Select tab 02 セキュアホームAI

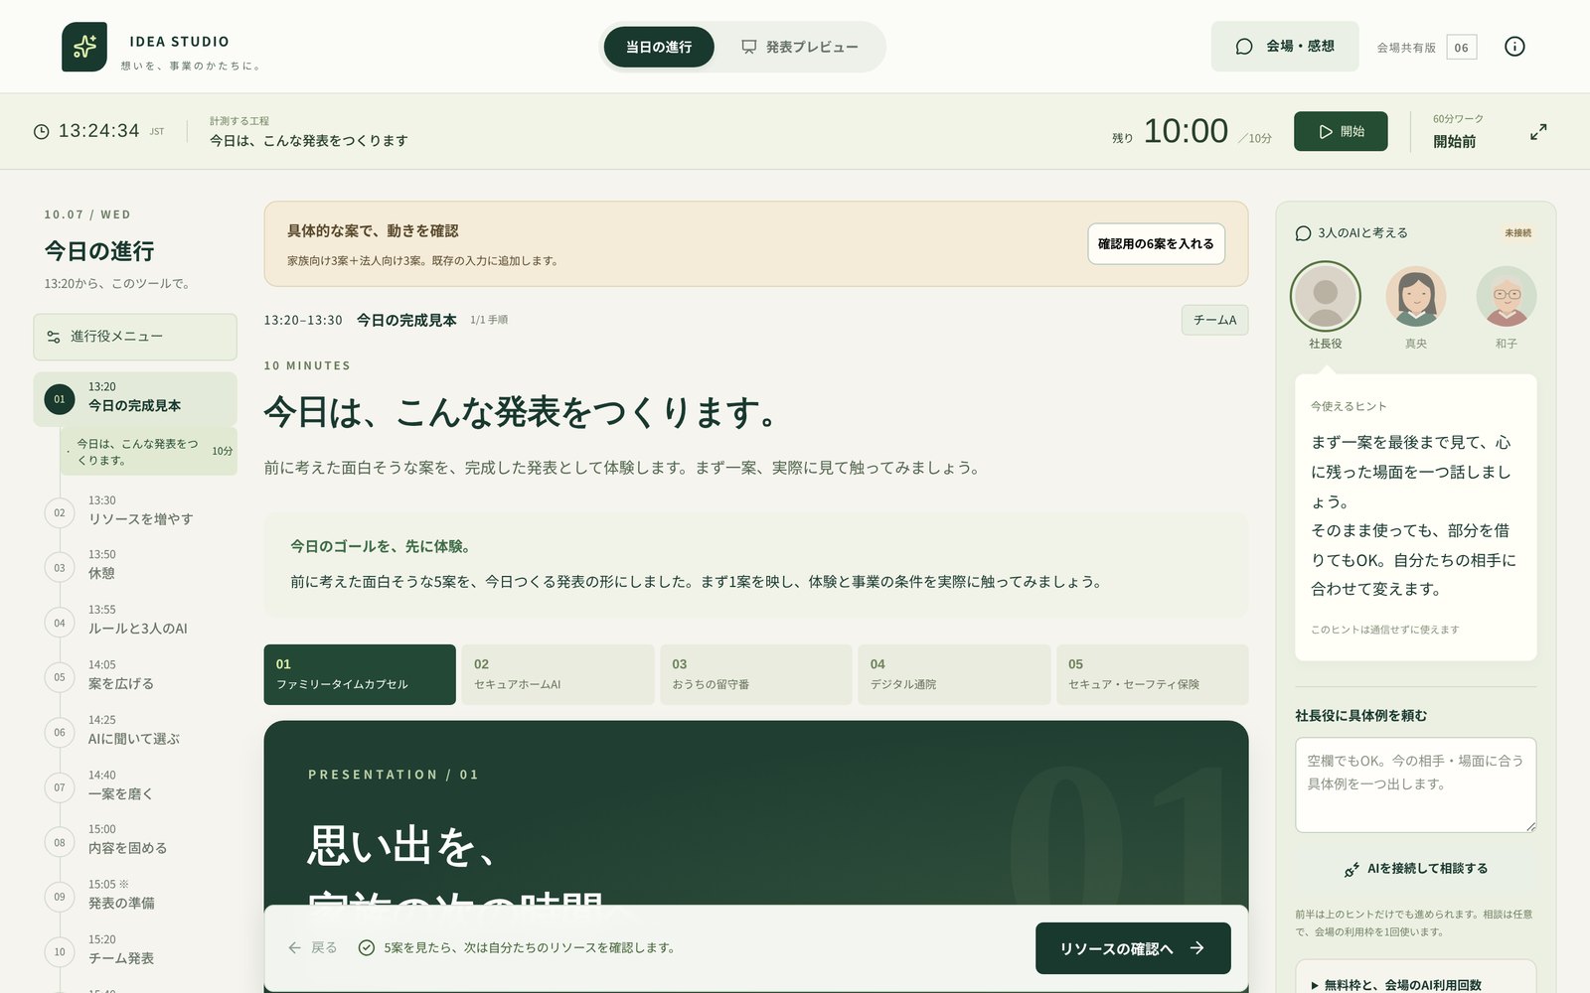point(557,674)
